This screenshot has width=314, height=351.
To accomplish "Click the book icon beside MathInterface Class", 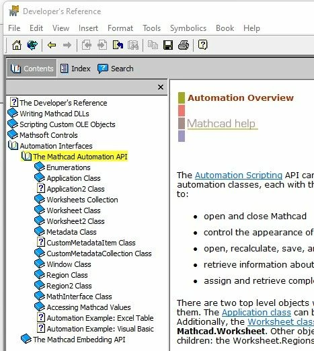I will [x=40, y=296].
